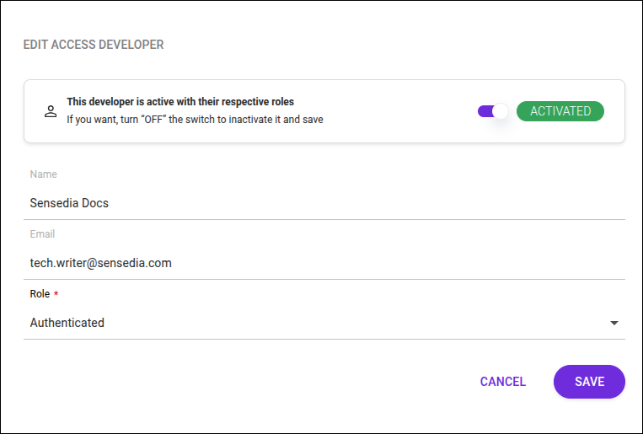Click the Name field label
The height and width of the screenshot is (434, 643).
pyautogui.click(x=43, y=174)
